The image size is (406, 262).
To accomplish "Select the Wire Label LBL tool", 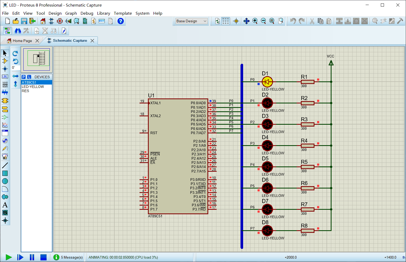I will click(5, 77).
